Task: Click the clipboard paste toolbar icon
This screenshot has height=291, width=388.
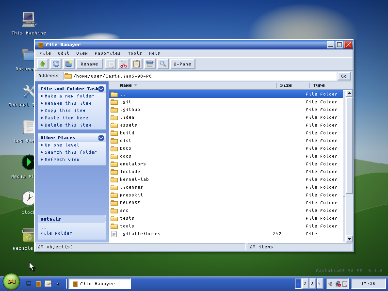Action: 137,64
